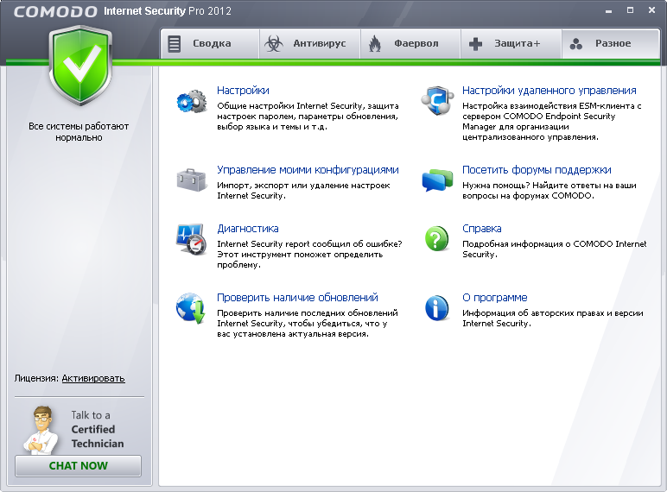Select the Разное tab
Screen dimensions: 667x492
611,43
